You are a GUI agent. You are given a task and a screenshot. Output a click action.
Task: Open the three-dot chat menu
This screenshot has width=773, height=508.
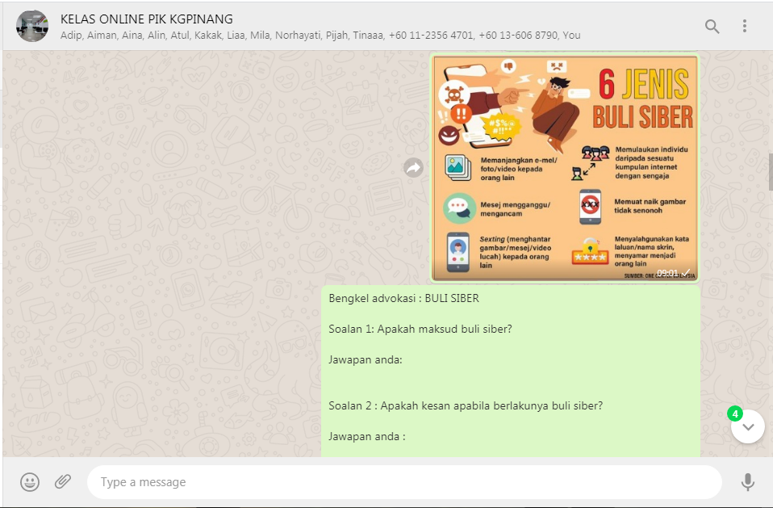(x=745, y=27)
